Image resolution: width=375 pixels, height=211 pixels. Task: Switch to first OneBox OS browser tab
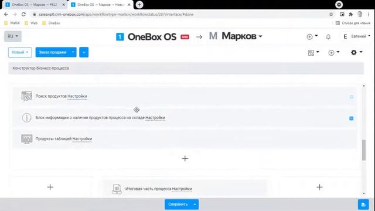pyautogui.click(x=35, y=5)
